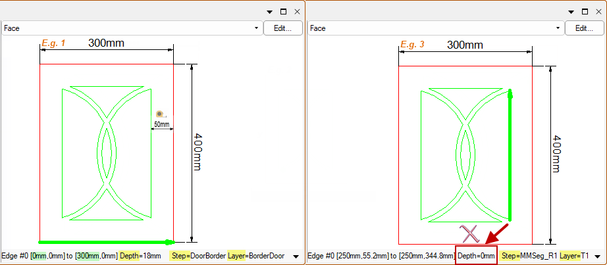This screenshot has width=607, height=265.
Task: Click the tape measure icon in left panel
Action: pyautogui.click(x=159, y=114)
